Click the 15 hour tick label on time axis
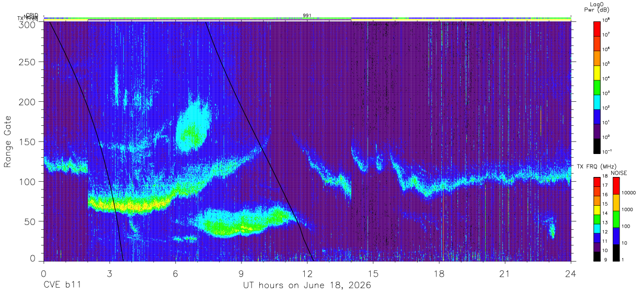642x296 pixels. click(373, 273)
